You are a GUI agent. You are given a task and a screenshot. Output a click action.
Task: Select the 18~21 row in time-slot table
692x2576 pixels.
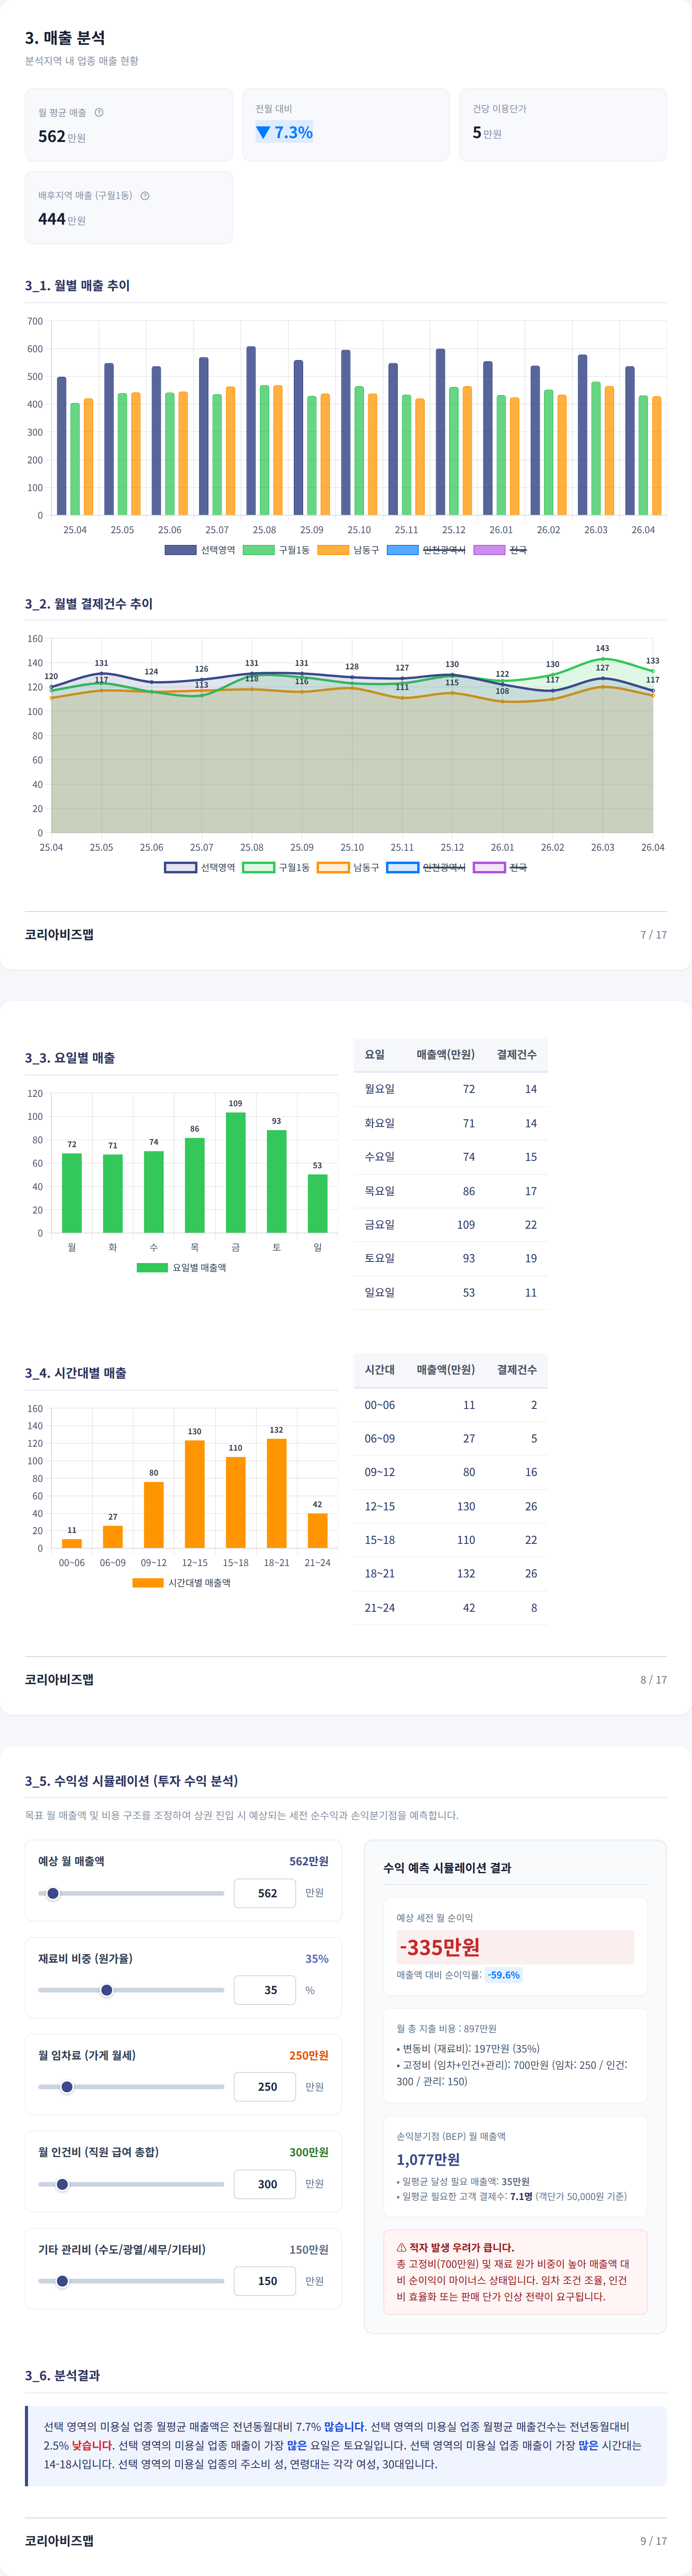tap(450, 1573)
